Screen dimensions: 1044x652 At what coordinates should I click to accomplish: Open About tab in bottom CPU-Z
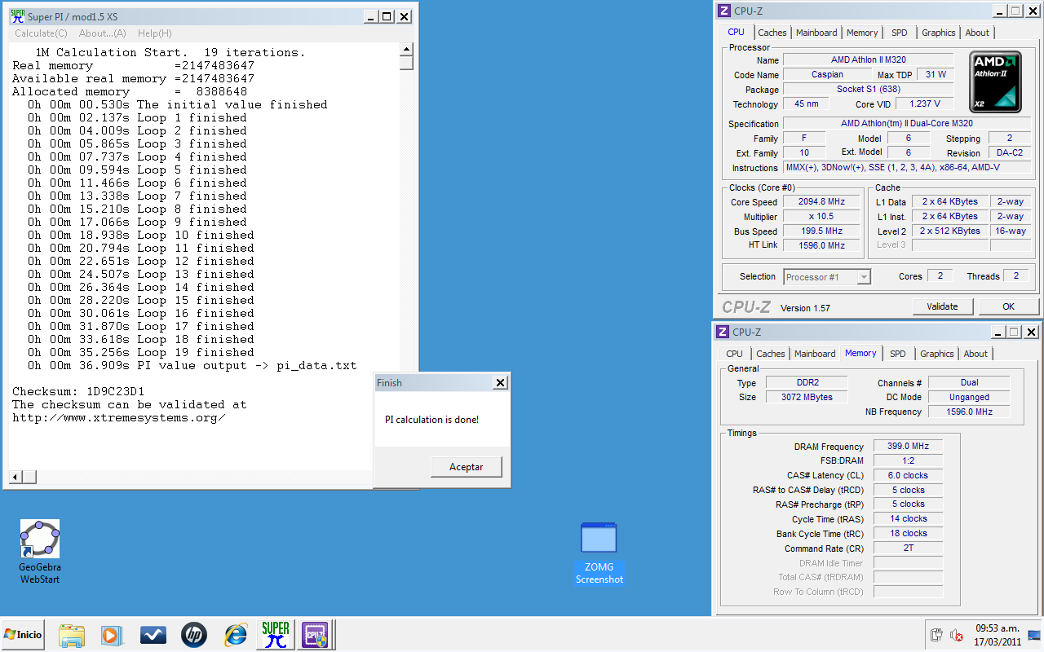(975, 354)
